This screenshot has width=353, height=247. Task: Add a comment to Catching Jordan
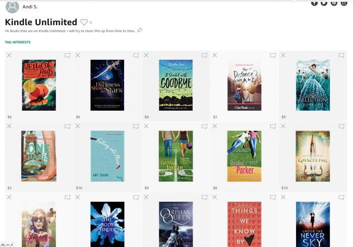tap(204, 126)
